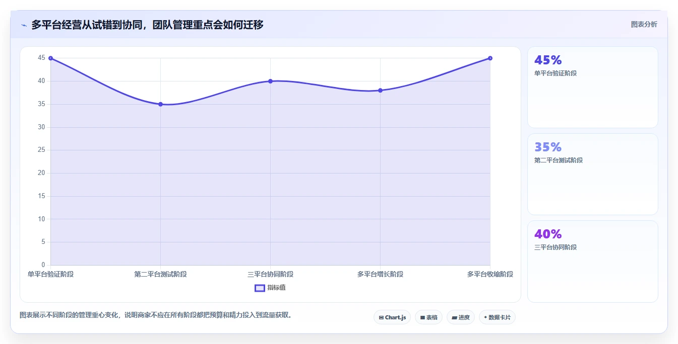
Task: Select the Chart.js tag
Action: 392,317
